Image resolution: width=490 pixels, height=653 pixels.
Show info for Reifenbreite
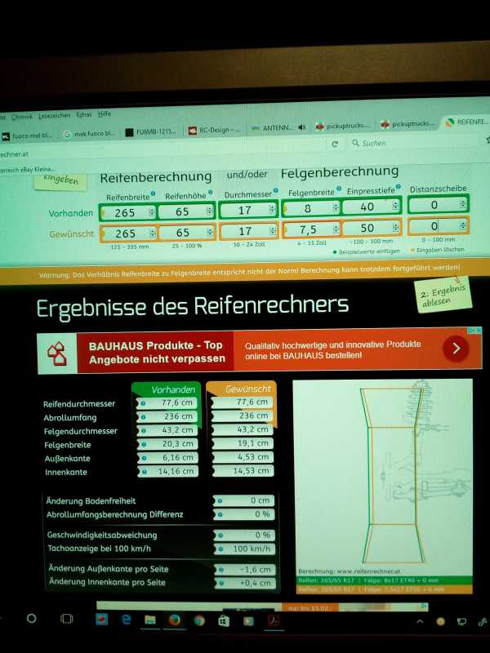click(153, 193)
